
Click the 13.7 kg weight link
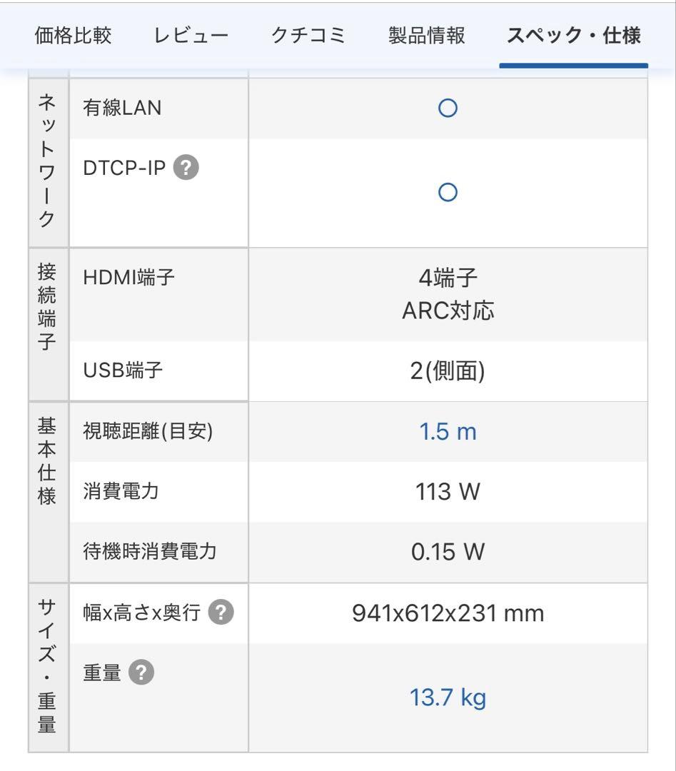point(448,698)
